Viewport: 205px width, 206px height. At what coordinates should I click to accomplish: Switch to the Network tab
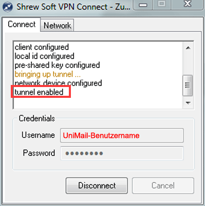click(57, 25)
